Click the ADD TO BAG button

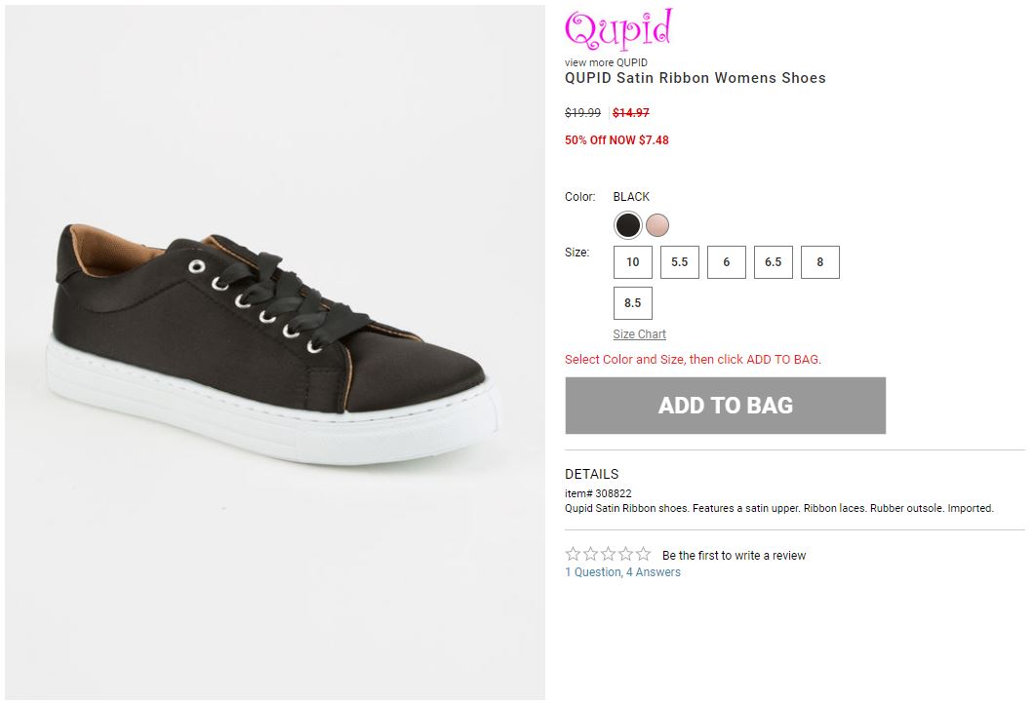pyautogui.click(x=726, y=406)
